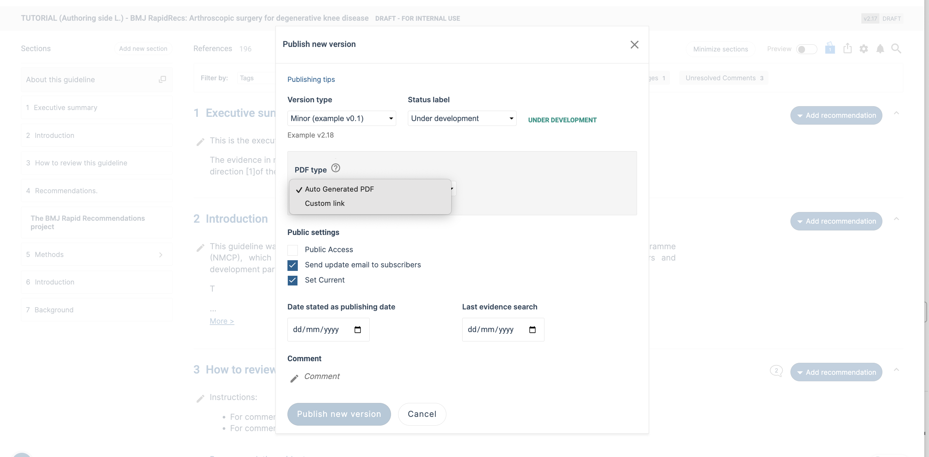Viewport: 929px width, 457px height.
Task: Open calendar picker for publishing date
Action: (357, 330)
